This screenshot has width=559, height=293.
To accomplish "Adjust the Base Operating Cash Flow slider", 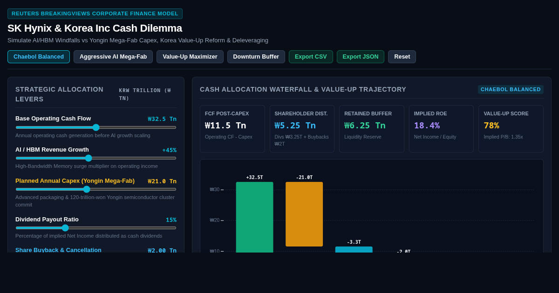I will 96,127.
